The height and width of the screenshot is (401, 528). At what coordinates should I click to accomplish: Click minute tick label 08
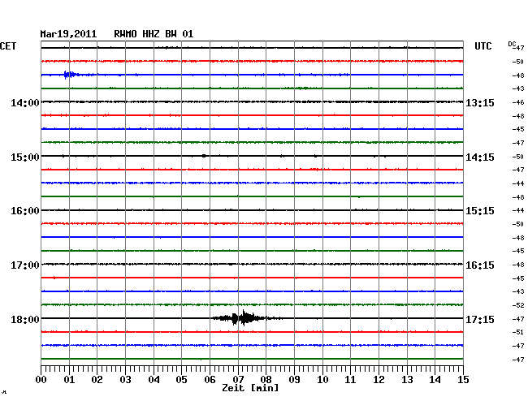point(266,380)
